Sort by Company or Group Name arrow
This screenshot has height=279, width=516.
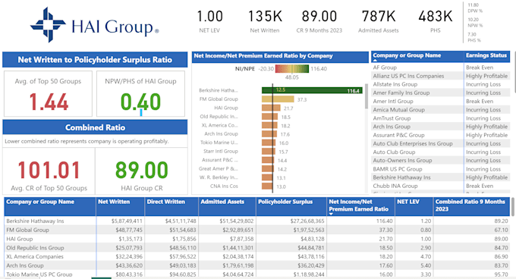[375, 61]
